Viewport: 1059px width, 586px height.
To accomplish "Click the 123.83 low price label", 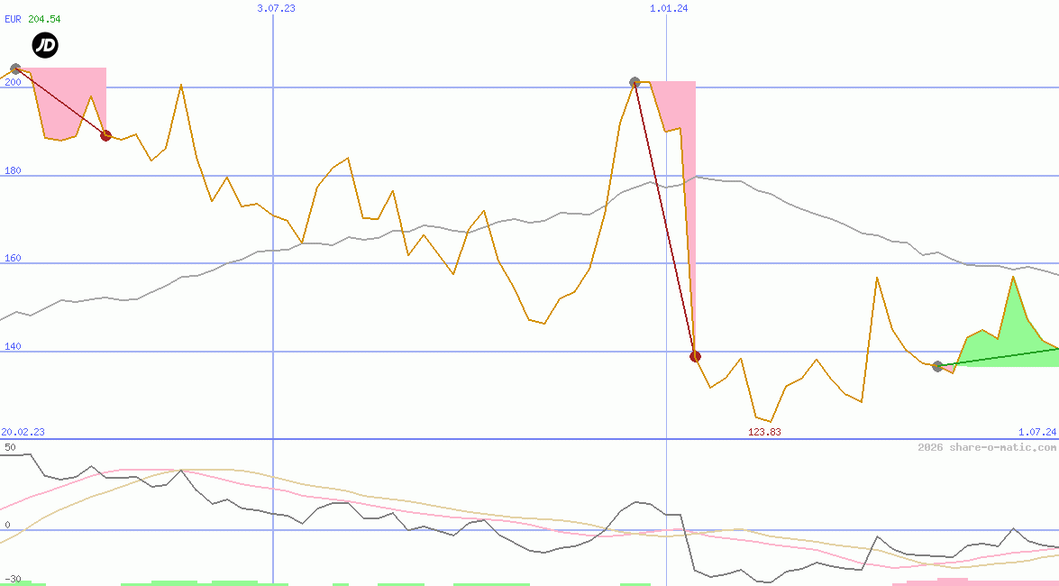I will point(764,432).
